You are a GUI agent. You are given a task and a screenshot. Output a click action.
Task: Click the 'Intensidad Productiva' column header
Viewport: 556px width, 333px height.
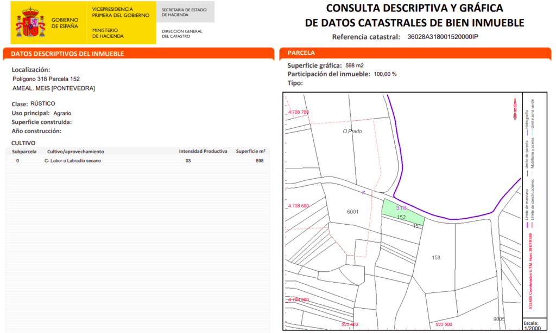coord(203,151)
